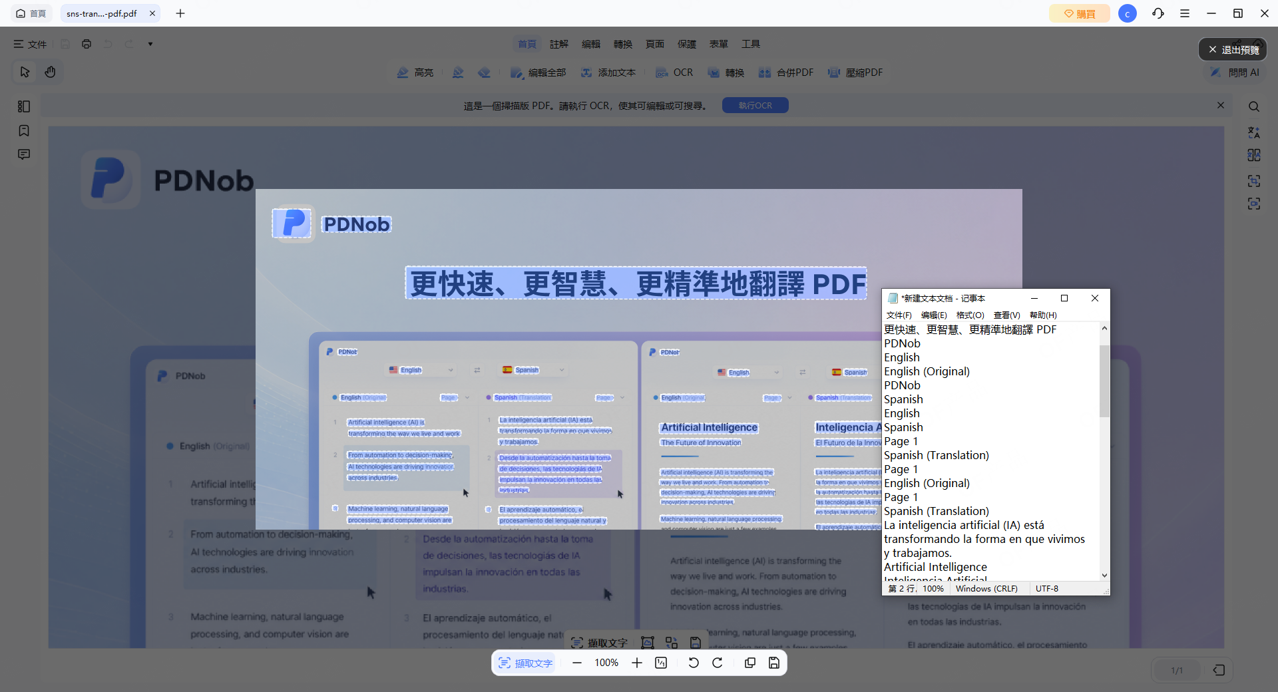
Task: Open Notepad's 查看(V) menu
Action: pyautogui.click(x=1006, y=315)
